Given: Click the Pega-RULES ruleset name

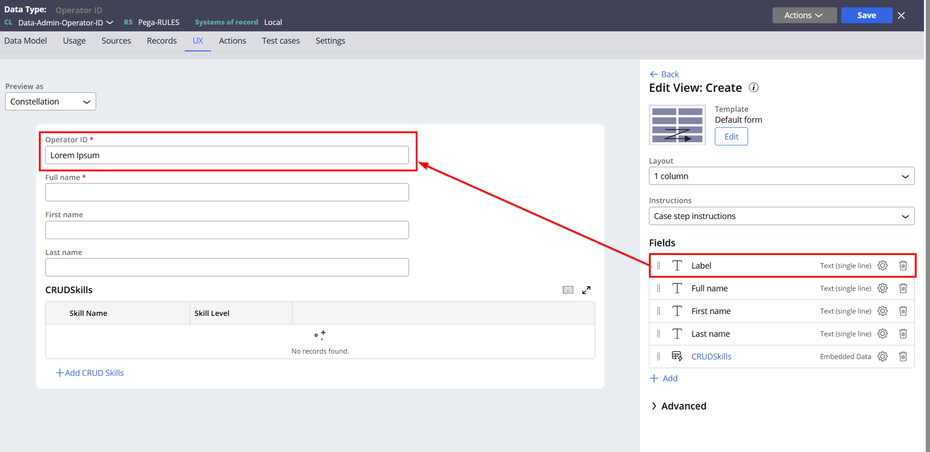Looking at the screenshot, I should point(159,22).
